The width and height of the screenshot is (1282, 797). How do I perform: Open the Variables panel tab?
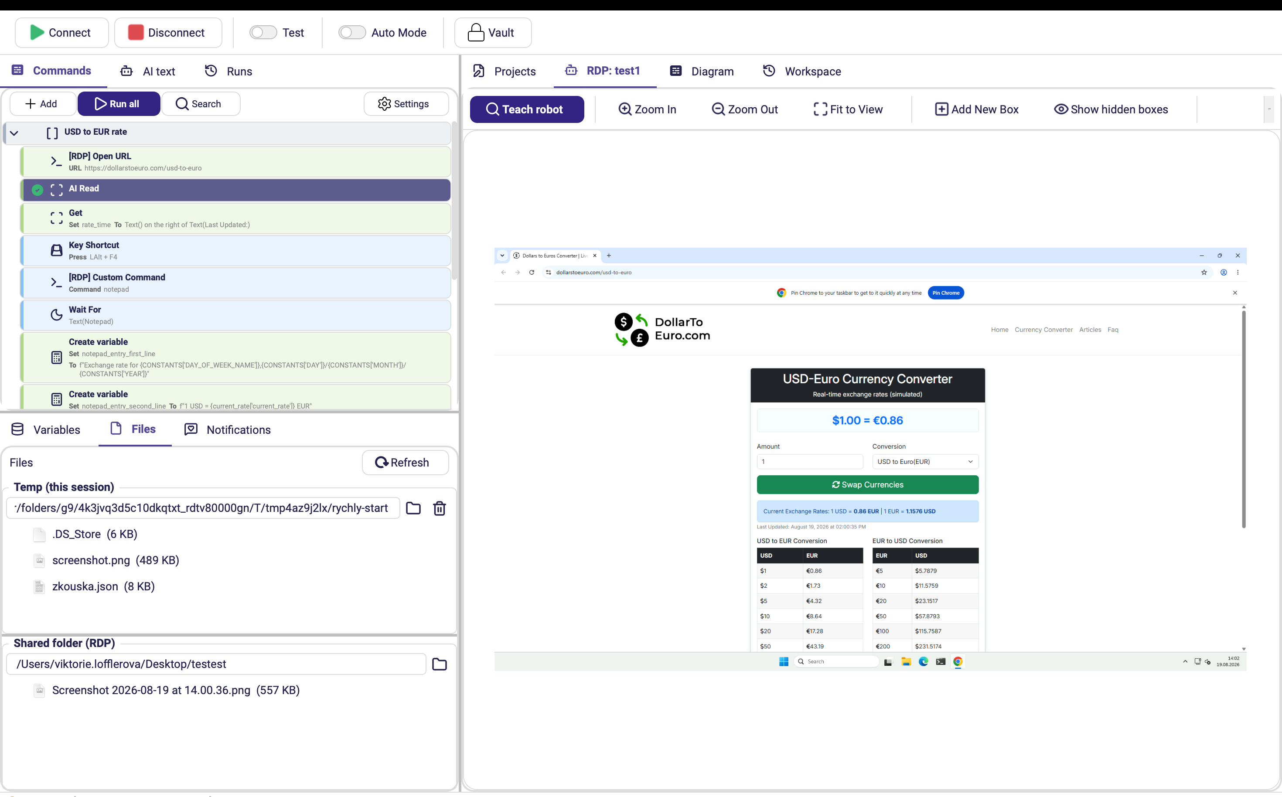point(46,429)
